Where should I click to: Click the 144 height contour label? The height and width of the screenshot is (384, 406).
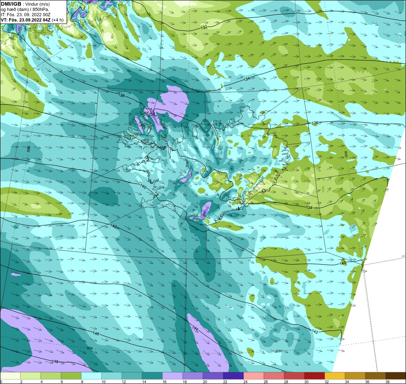195,328
